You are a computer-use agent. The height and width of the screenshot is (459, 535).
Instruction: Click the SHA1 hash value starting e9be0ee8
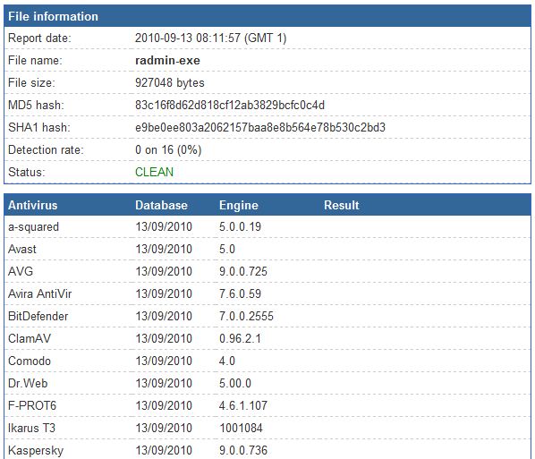tap(260, 127)
